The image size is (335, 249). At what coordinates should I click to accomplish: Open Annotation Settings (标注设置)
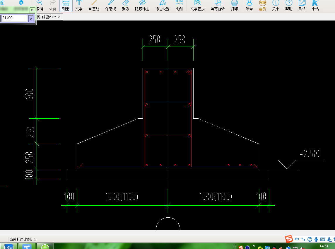(162, 6)
